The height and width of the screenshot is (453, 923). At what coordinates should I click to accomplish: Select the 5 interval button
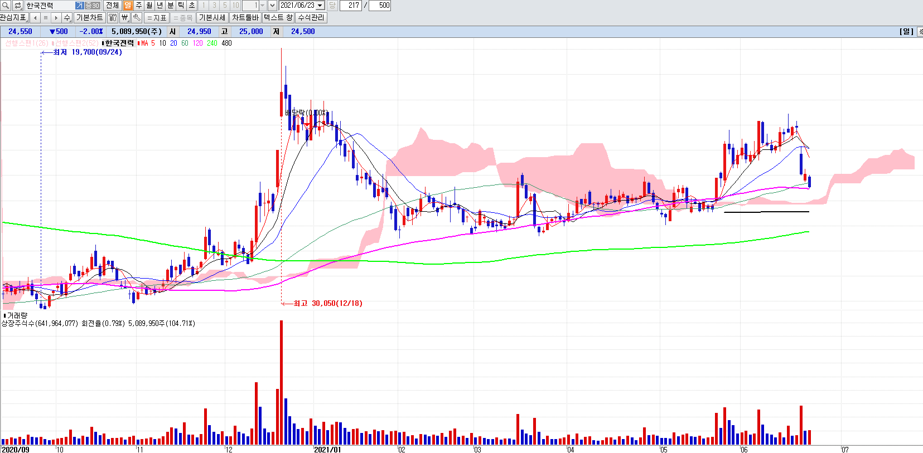pos(225,6)
